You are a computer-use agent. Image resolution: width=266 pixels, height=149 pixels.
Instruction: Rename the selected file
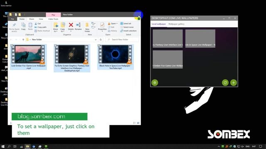tap(78, 26)
